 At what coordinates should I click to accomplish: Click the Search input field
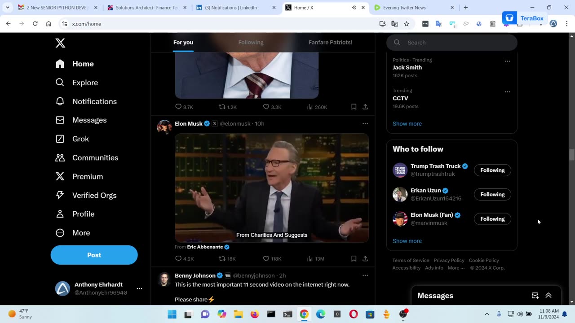point(452,43)
